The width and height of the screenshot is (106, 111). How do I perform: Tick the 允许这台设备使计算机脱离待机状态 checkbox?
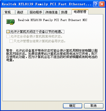tap(8, 36)
